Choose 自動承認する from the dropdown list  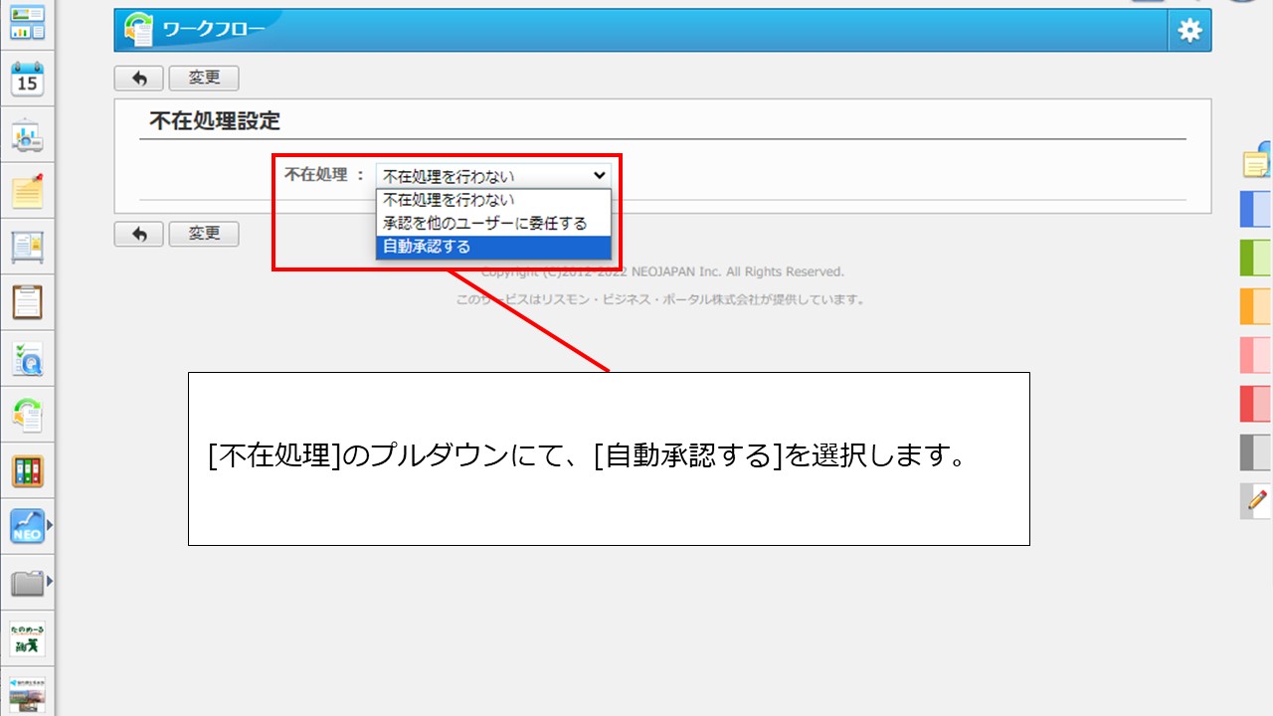[x=493, y=247]
